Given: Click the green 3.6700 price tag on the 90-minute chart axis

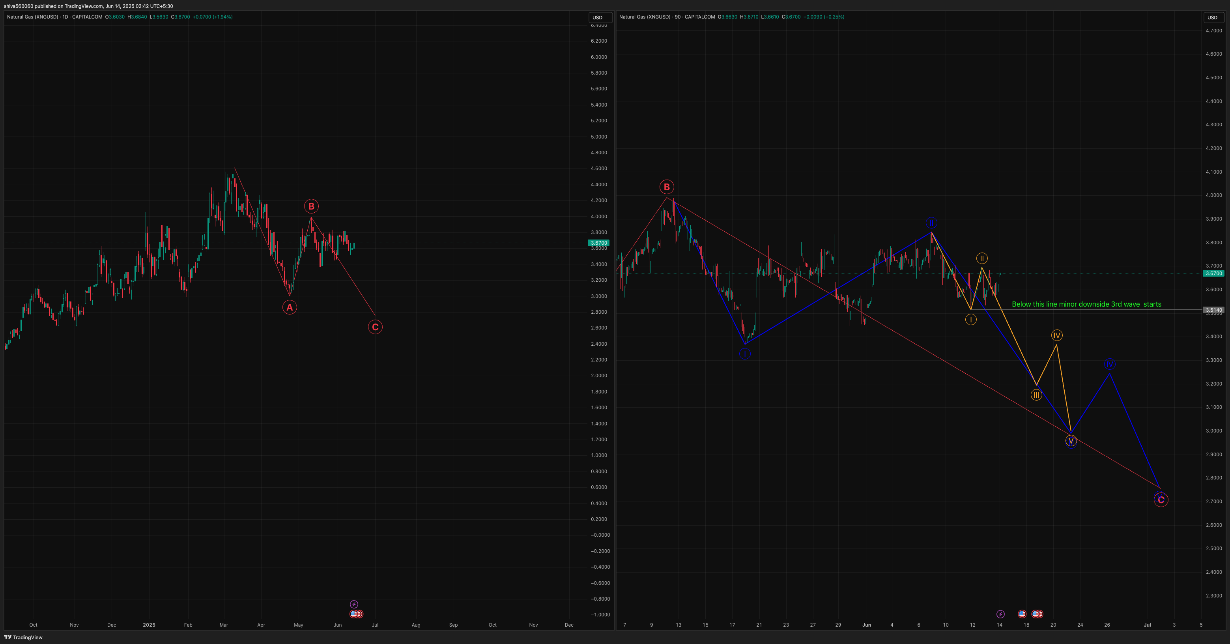Looking at the screenshot, I should tap(1213, 273).
